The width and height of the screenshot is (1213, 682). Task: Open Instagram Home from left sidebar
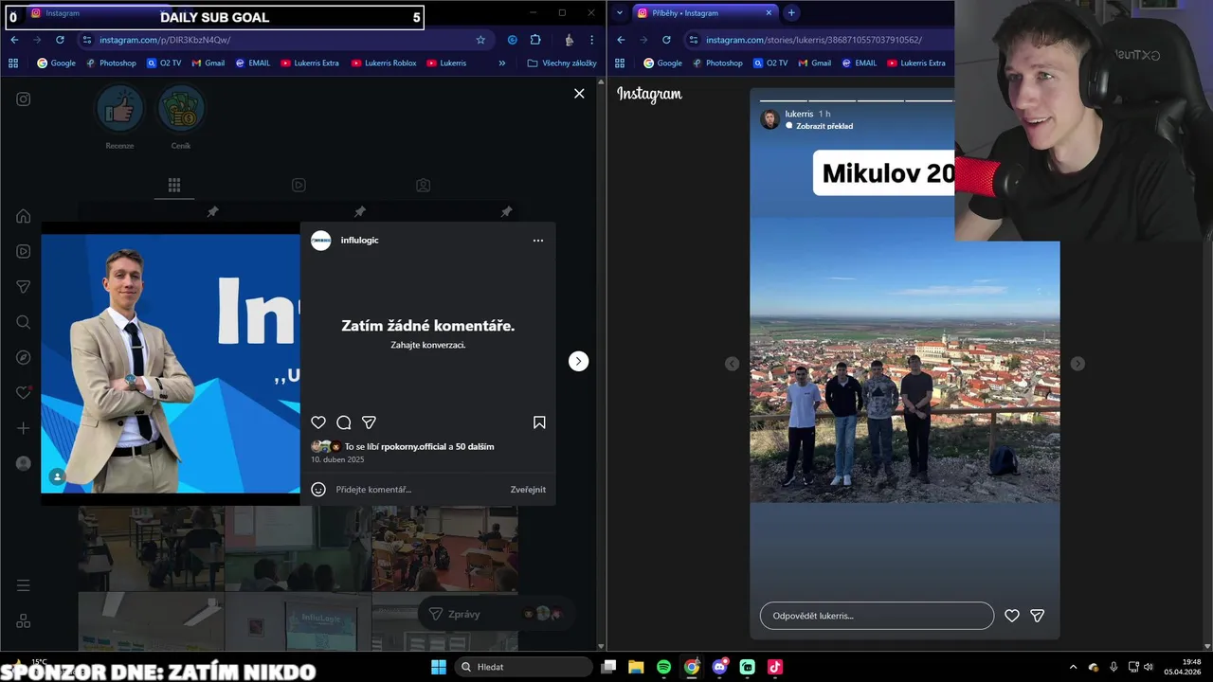pyautogui.click(x=24, y=216)
